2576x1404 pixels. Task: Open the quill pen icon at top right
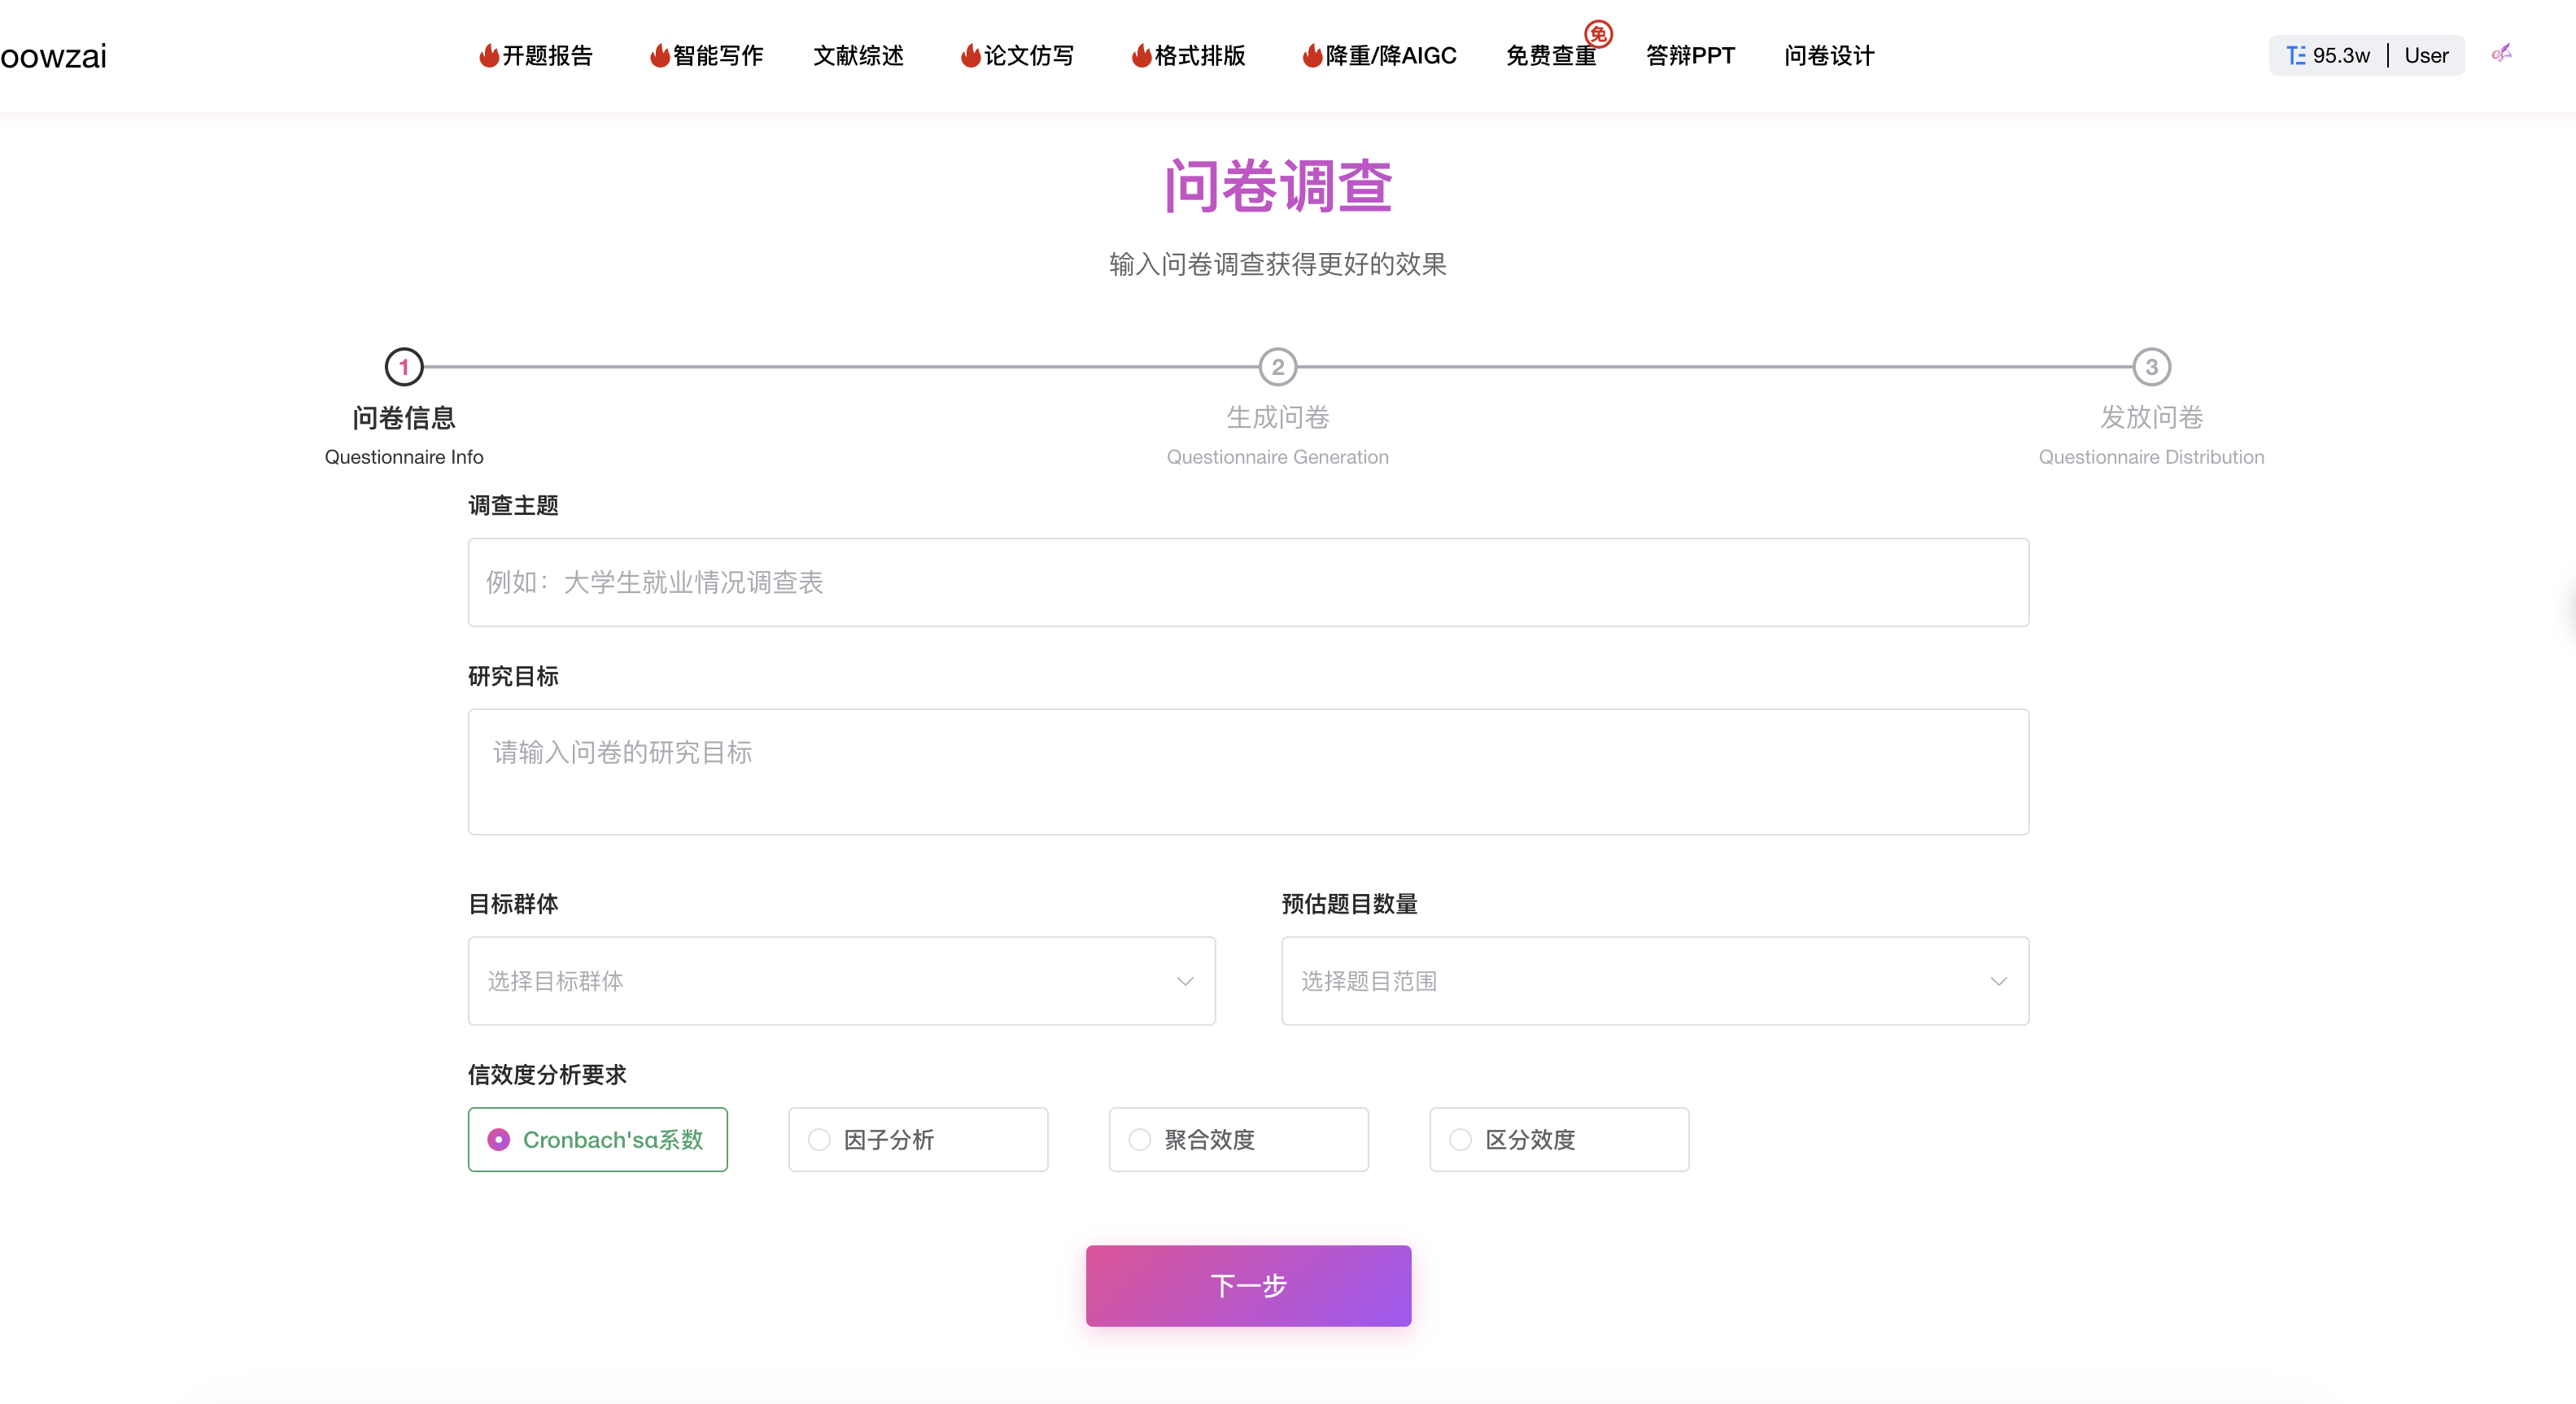[2503, 55]
